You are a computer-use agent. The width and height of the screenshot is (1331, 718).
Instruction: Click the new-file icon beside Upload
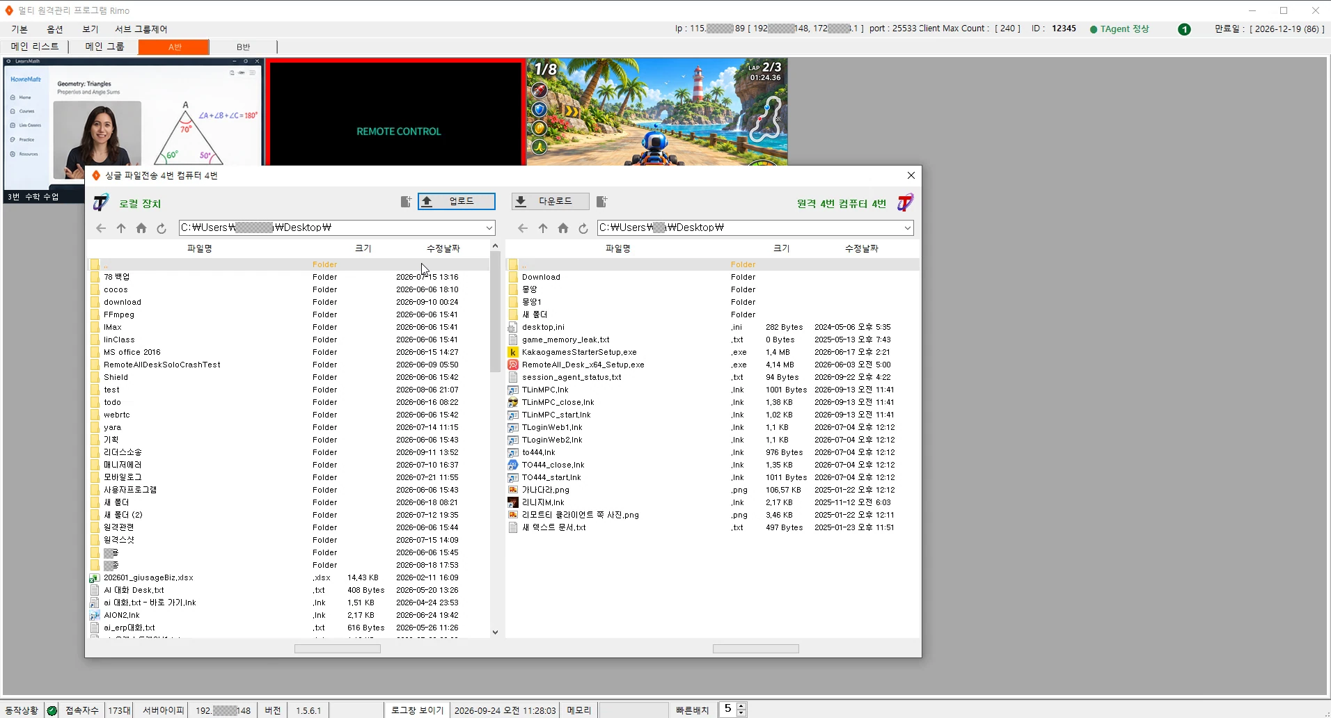click(406, 202)
